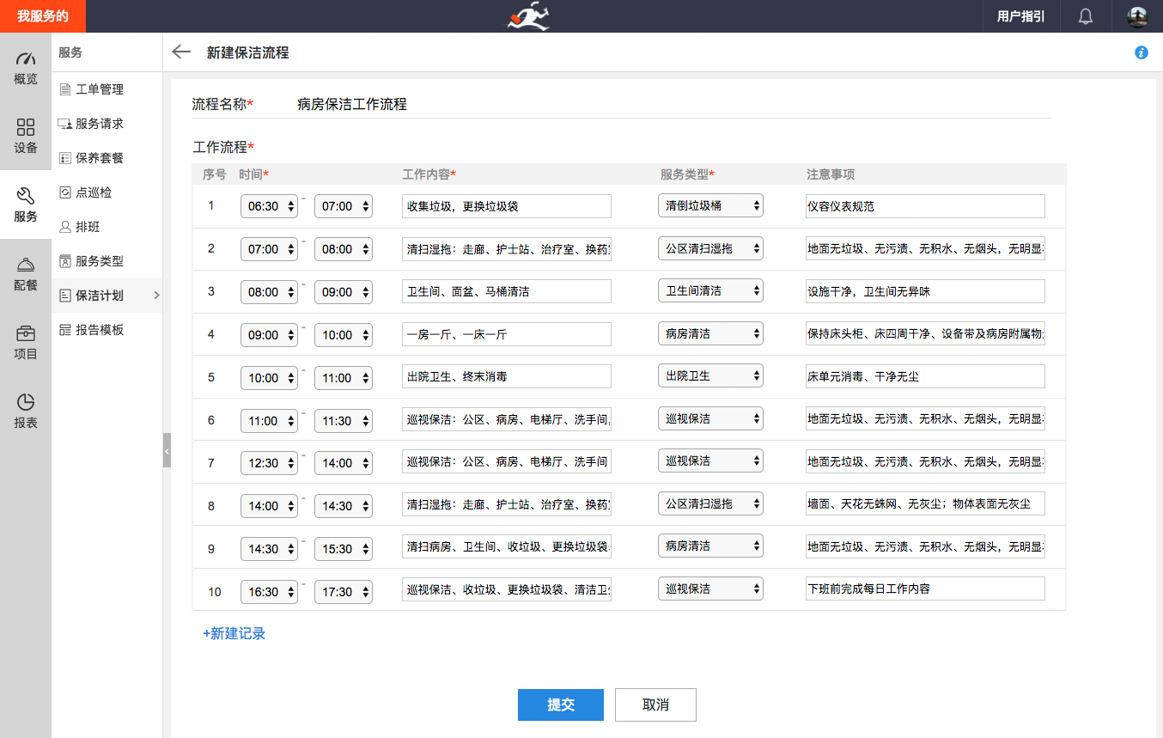Click the notification bell icon

coord(1086,16)
